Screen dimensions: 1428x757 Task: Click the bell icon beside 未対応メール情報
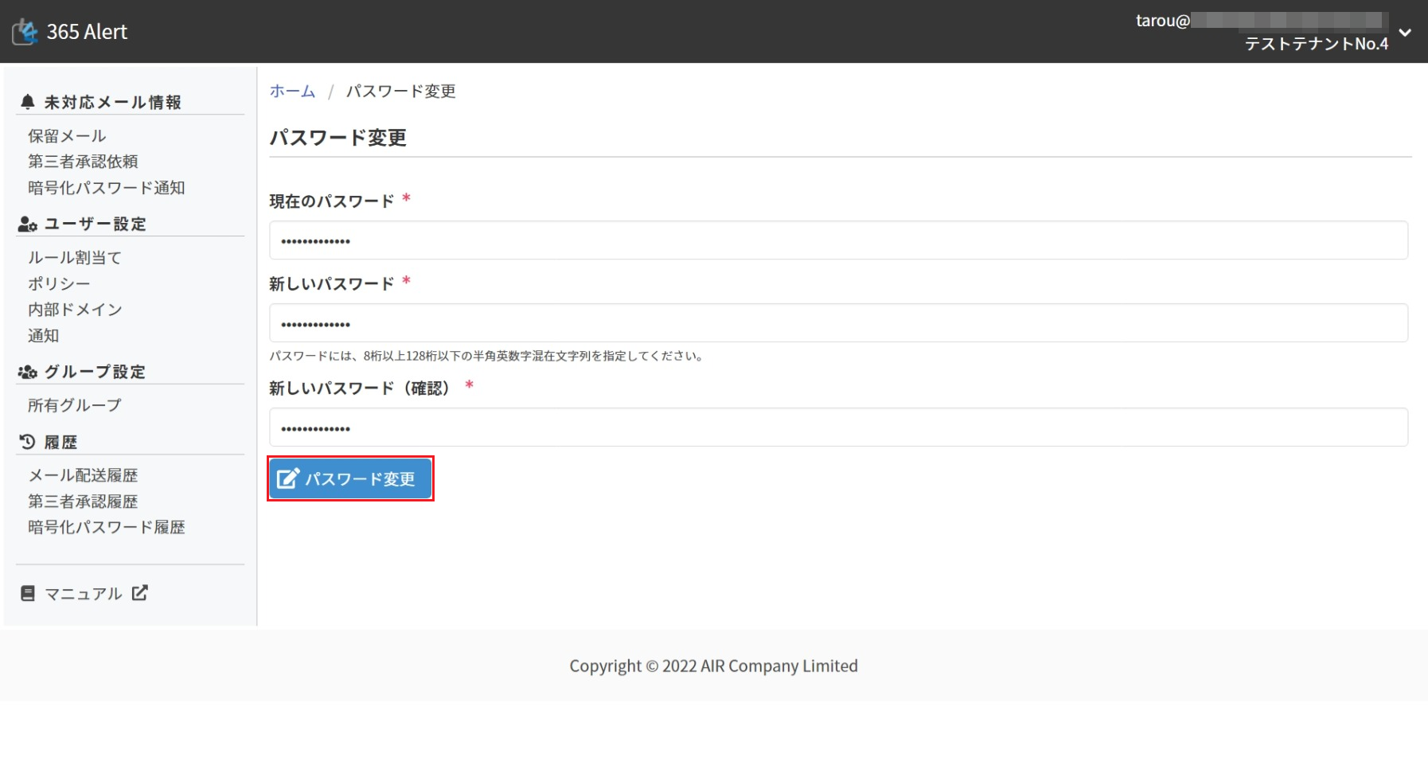click(28, 102)
